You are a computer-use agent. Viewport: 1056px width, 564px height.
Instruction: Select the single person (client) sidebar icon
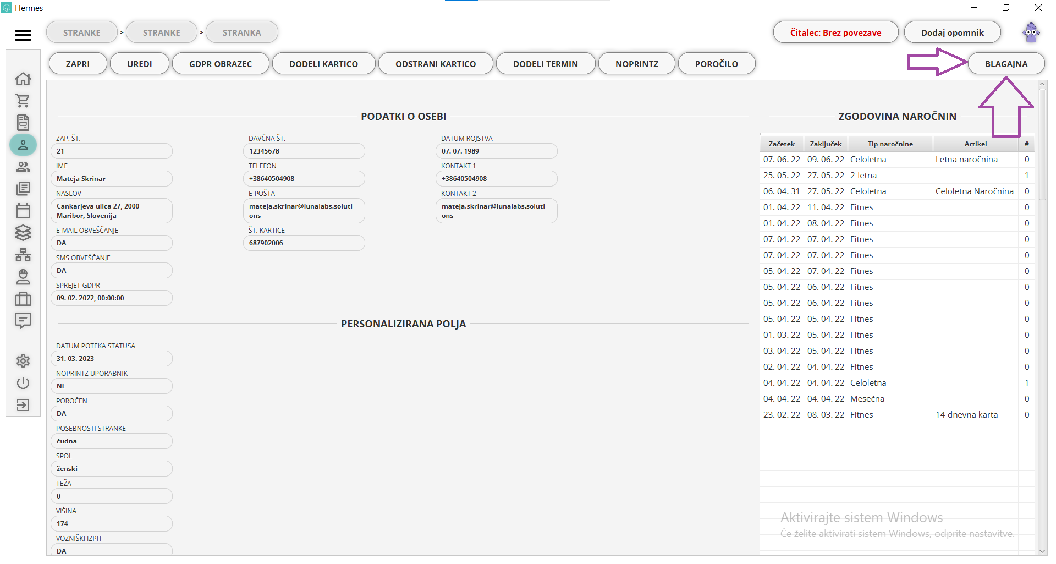[x=23, y=145]
